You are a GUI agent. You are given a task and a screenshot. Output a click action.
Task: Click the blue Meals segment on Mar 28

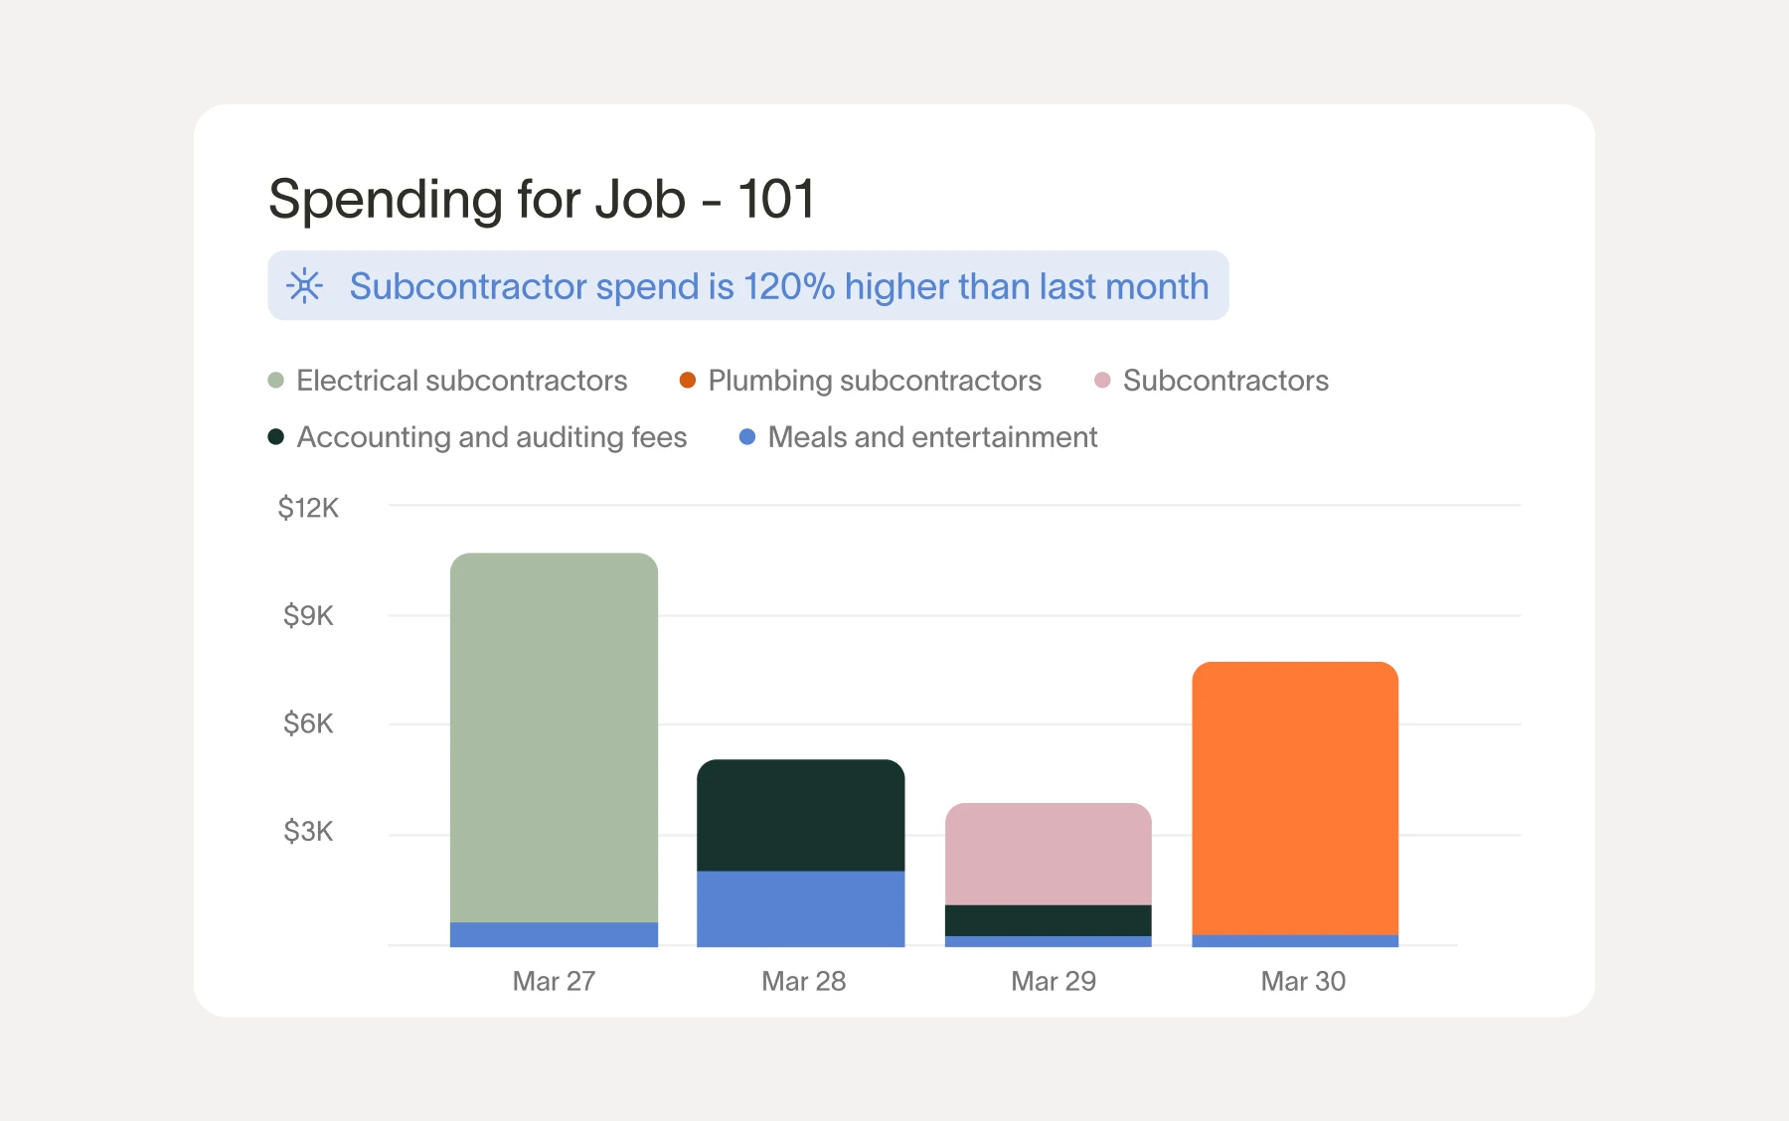(800, 908)
